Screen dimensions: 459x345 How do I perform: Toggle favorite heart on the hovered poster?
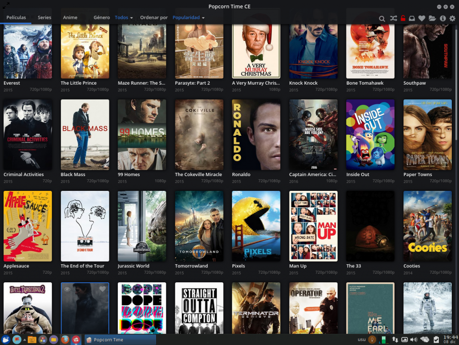[103, 289]
